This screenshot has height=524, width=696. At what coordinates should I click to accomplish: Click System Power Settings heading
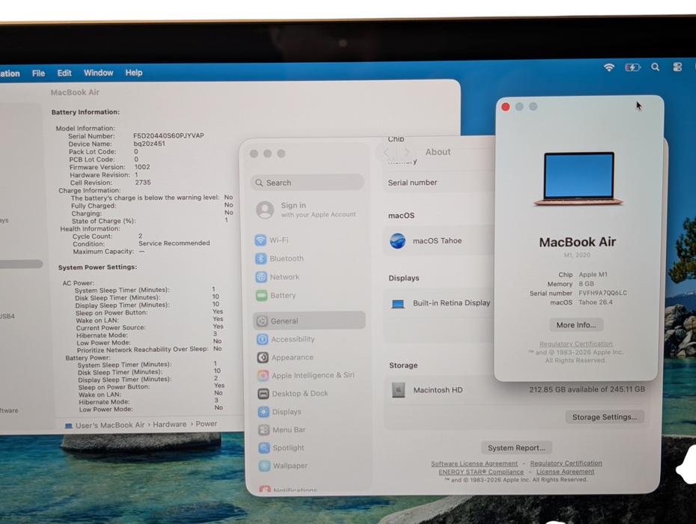(97, 267)
